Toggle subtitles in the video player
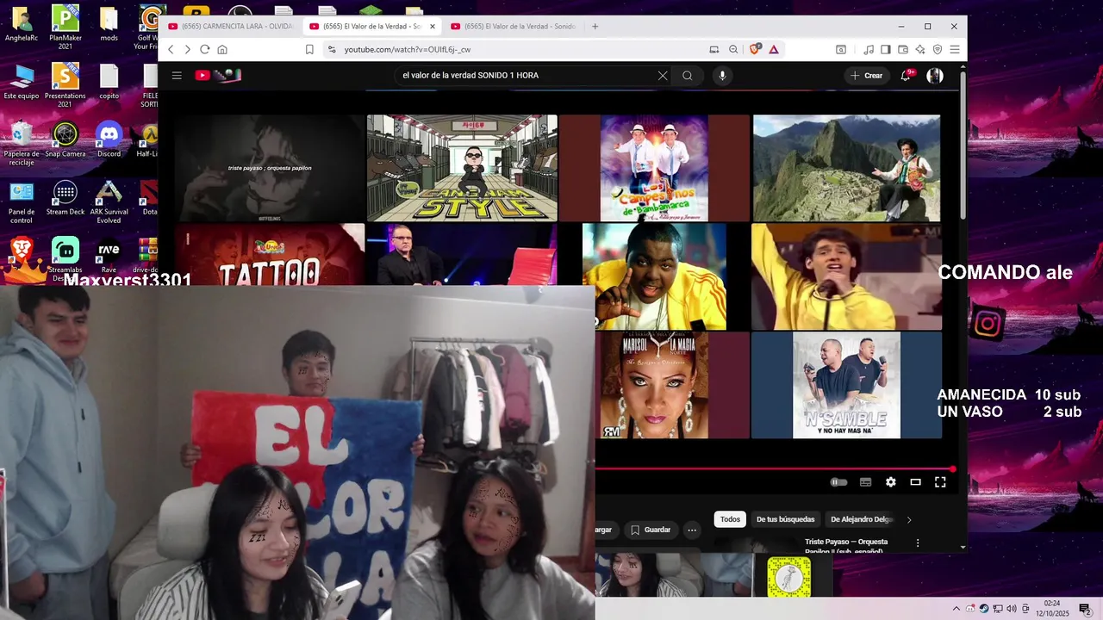1103x620 pixels. point(866,482)
